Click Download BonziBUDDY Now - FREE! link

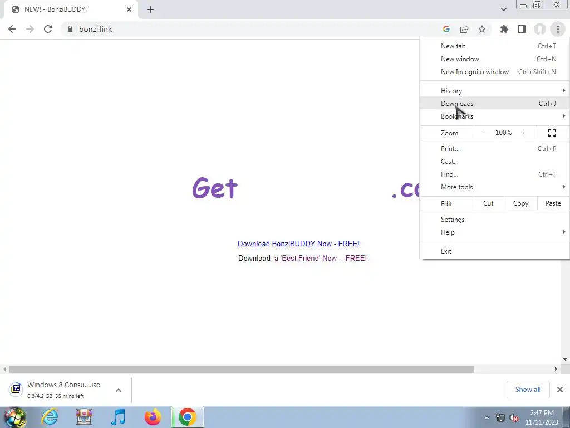pos(298,244)
